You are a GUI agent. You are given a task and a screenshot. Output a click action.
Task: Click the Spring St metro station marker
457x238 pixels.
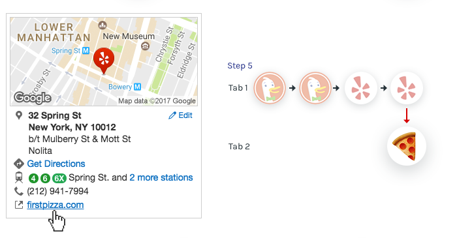86,51
